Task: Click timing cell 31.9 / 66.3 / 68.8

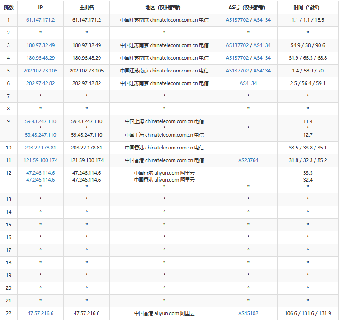Action: (308, 58)
